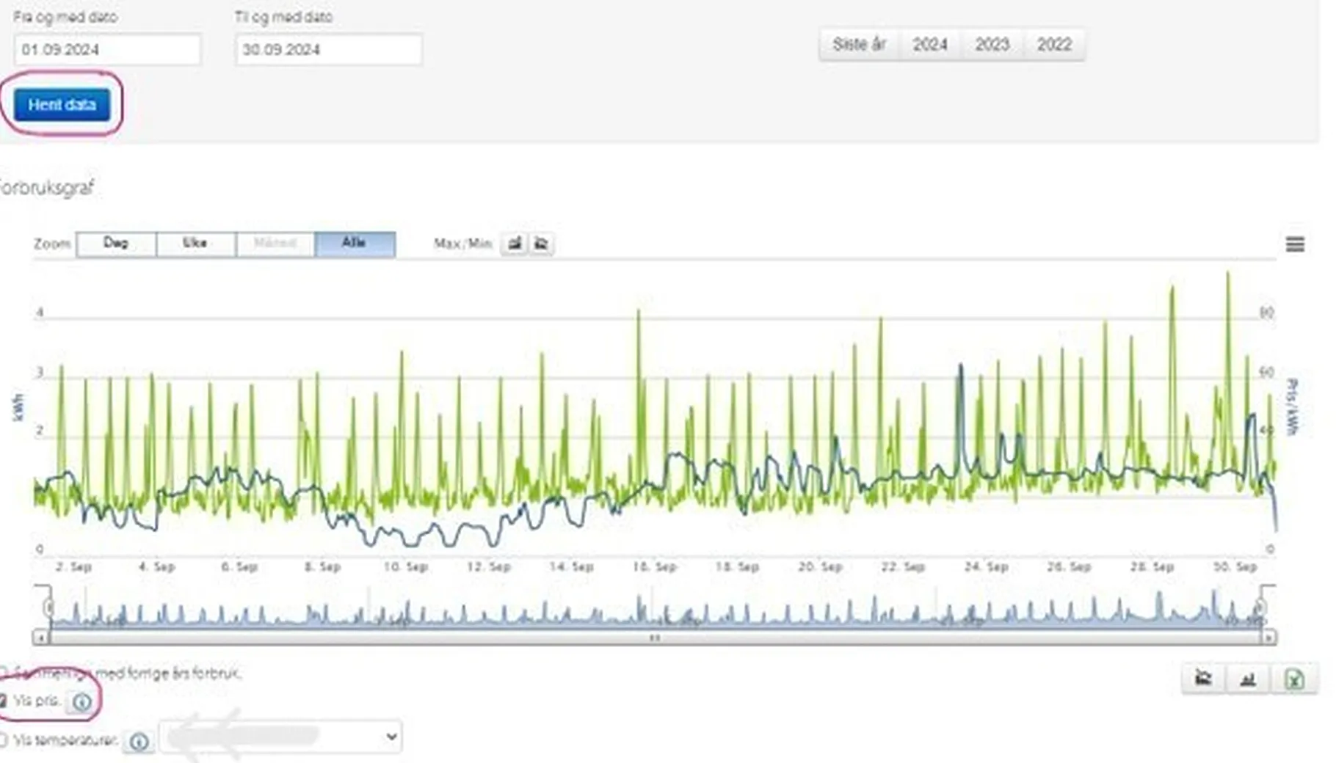Screen dimensions: 1336x763
Task: Click the 24. Sep axis label
Action: pos(986,567)
